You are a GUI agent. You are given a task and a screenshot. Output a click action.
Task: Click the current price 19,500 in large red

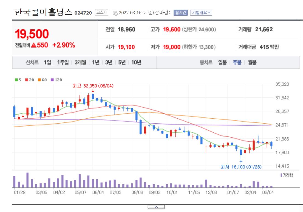pos(32,34)
